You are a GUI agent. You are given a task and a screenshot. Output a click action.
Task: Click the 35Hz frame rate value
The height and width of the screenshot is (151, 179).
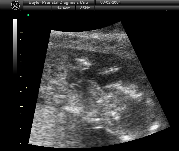(x=85, y=8)
